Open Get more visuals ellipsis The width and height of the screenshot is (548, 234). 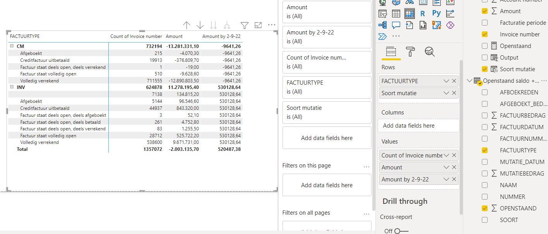click(396, 36)
